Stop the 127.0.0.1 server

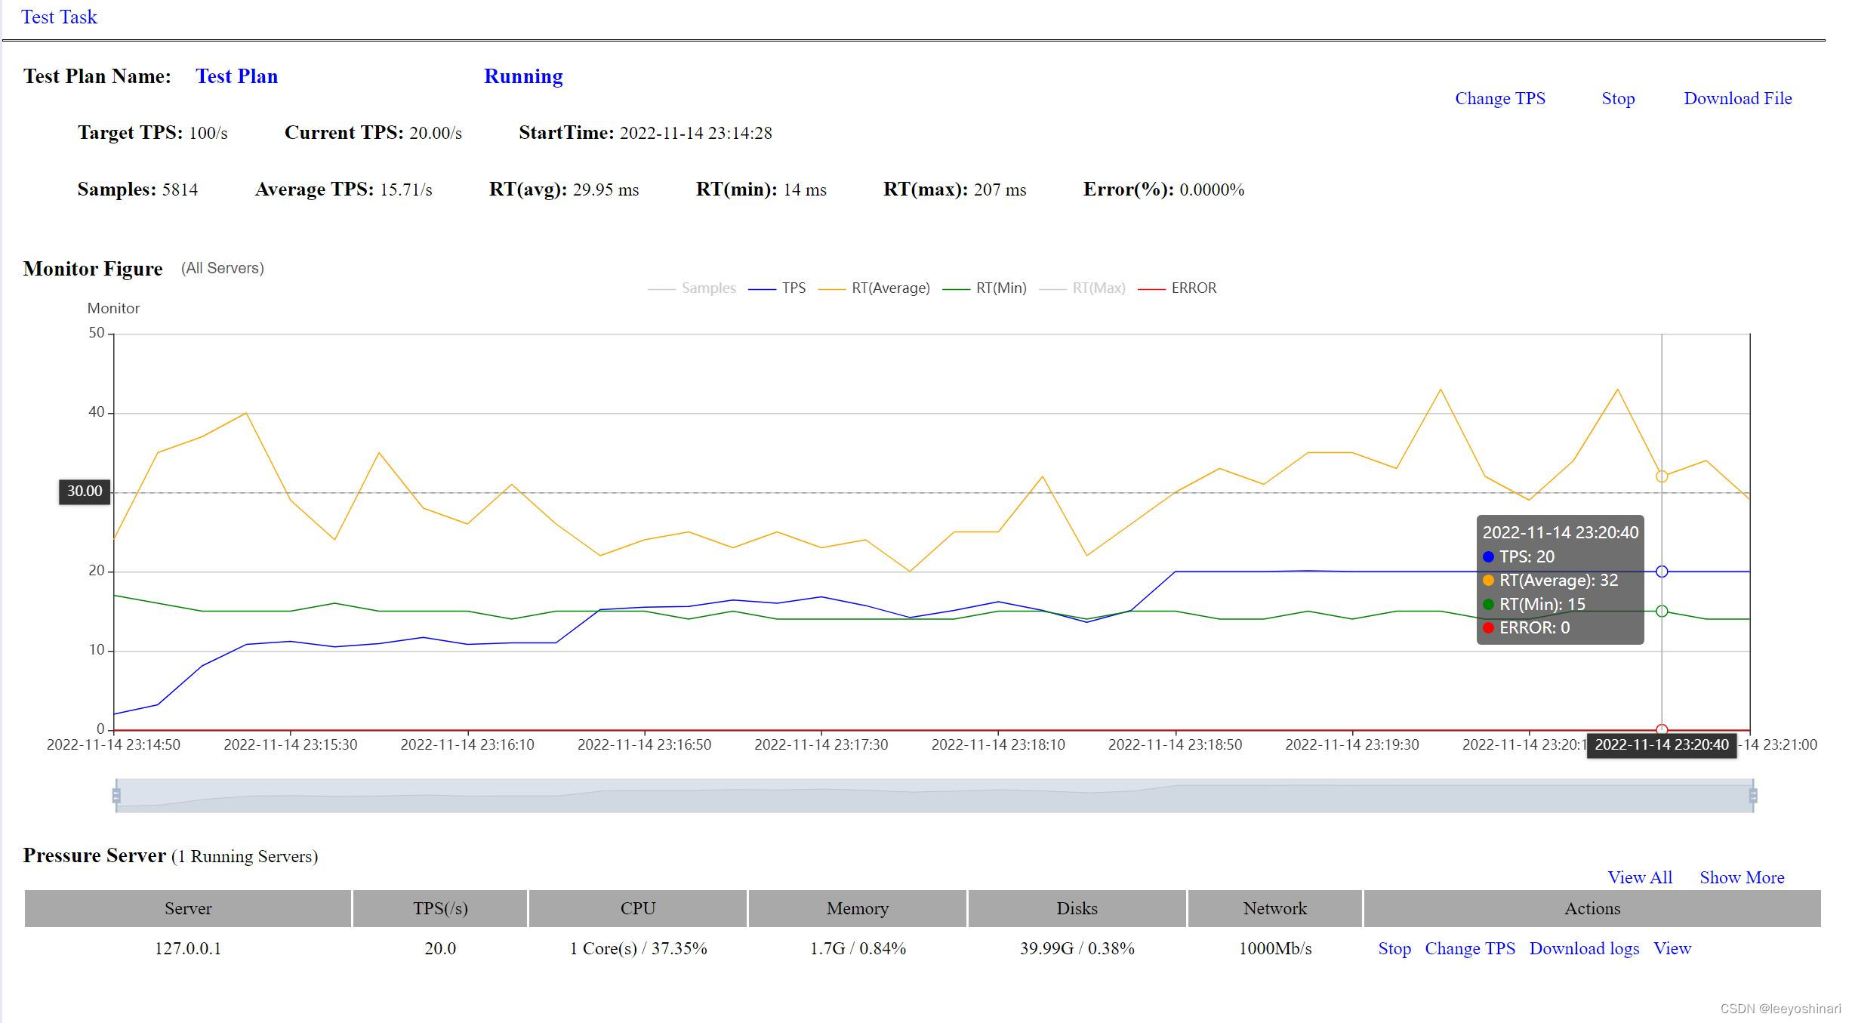[1394, 948]
